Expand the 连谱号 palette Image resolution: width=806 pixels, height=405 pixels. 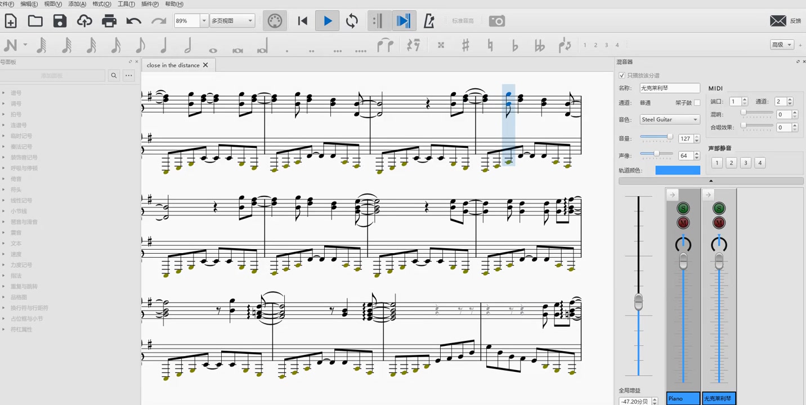click(x=19, y=125)
